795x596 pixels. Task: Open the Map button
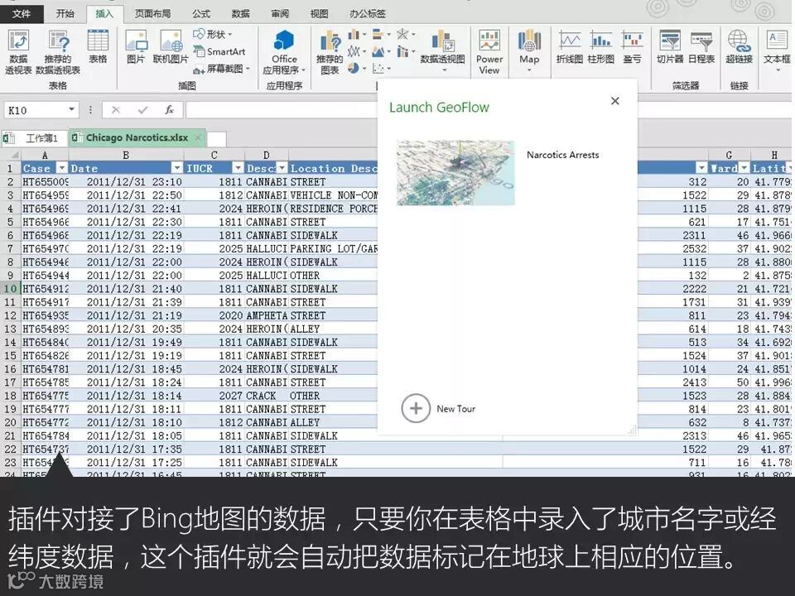529,50
